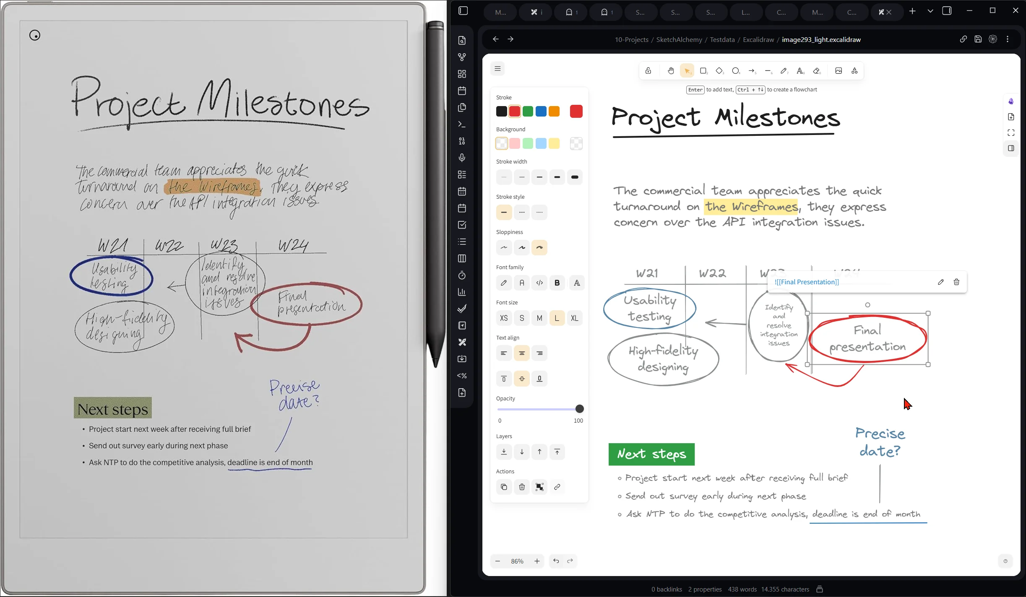The height and width of the screenshot is (597, 1026).
Task: Click the Opacity slider handle
Action: [580, 409]
